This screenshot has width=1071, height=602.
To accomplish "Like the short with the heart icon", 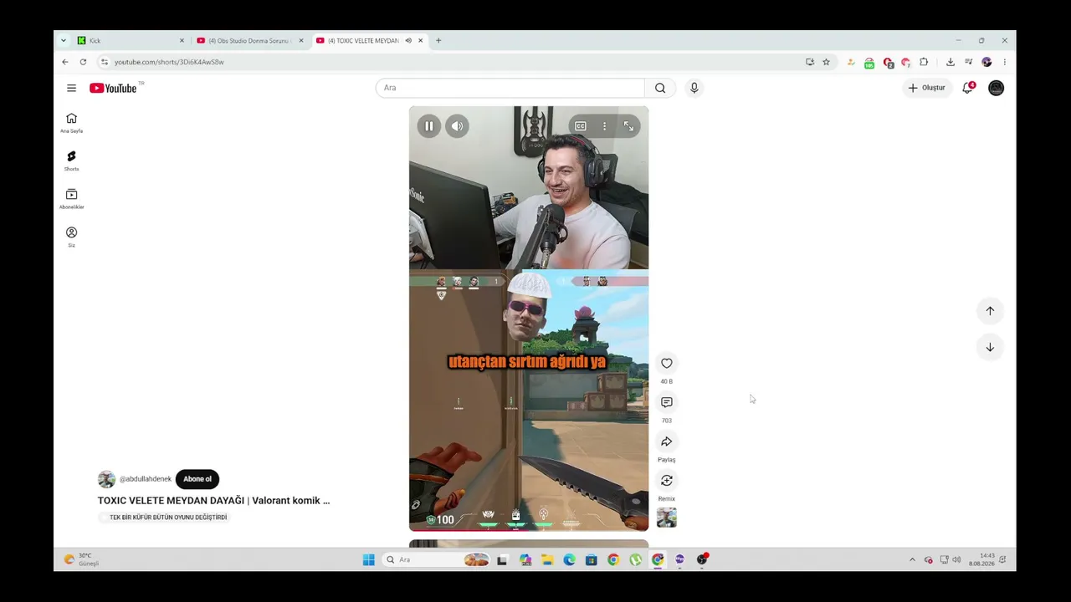I will click(667, 363).
